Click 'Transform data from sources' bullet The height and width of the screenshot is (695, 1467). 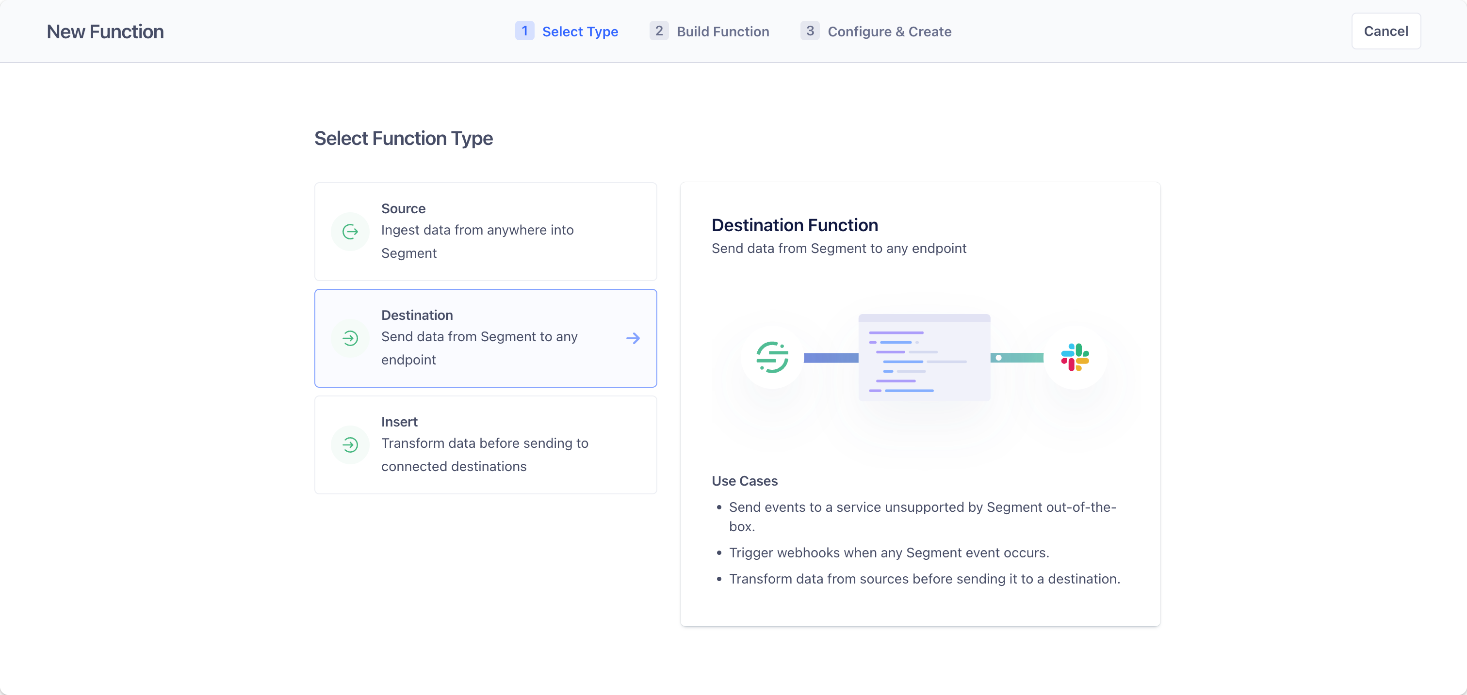point(924,579)
